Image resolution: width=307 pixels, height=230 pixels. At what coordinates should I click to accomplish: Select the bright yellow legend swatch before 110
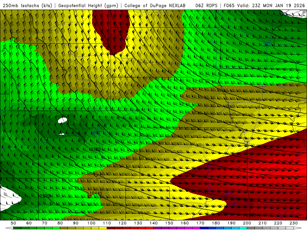coord(103,228)
